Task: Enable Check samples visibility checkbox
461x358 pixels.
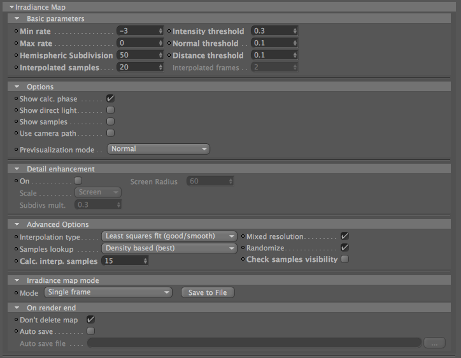Action: pyautogui.click(x=344, y=259)
